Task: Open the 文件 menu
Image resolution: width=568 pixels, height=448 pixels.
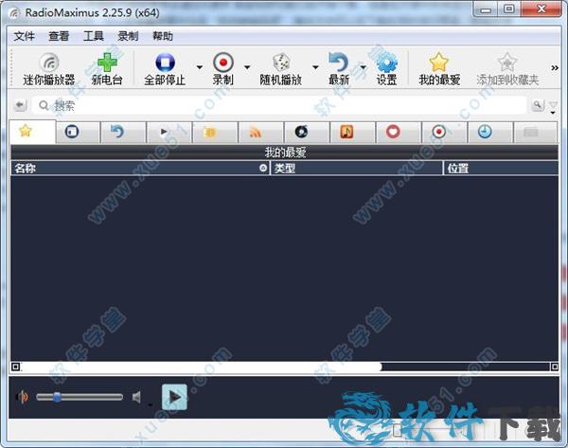Action: 25,36
